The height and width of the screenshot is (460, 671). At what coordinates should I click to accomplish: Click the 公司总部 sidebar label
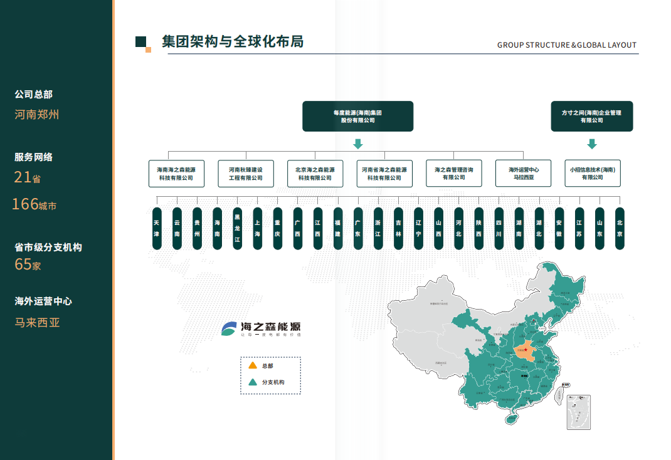coord(33,94)
